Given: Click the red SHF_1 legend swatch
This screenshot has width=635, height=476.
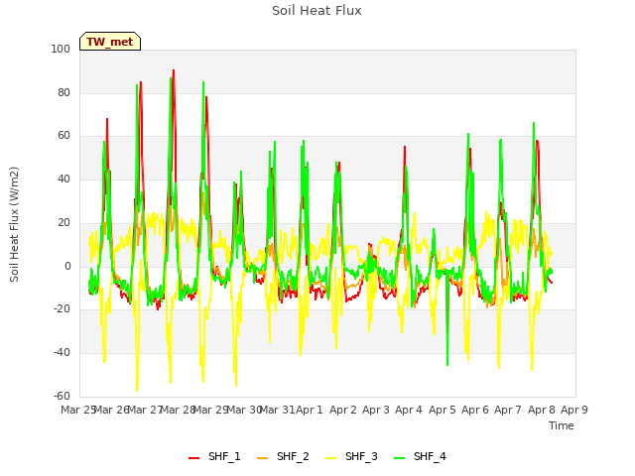Looking at the screenshot, I should point(194,458).
